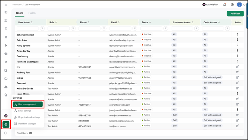
Task: Open the three-dot menu for Raymond Sweetapple
Action: [237, 61]
